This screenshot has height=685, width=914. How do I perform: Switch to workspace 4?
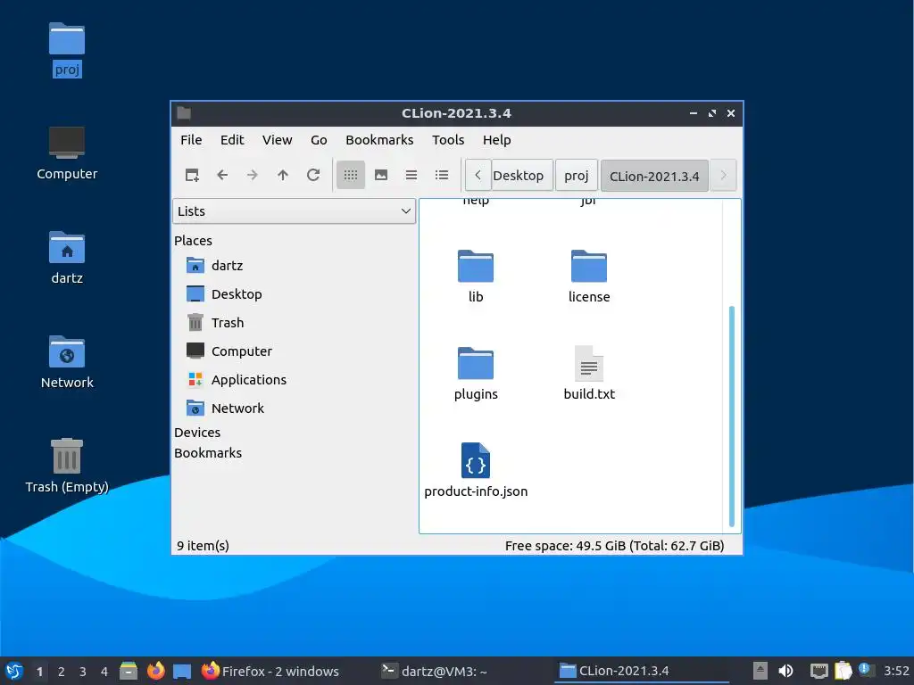104,672
